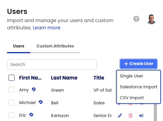The height and width of the screenshot is (121, 163).
Task: Pick CSV Import from the menu
Action: (132, 98)
